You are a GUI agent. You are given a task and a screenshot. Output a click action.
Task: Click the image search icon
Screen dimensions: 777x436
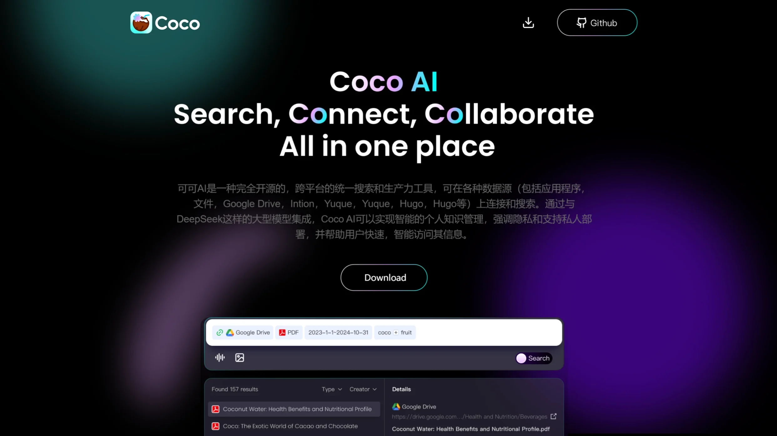coord(240,357)
